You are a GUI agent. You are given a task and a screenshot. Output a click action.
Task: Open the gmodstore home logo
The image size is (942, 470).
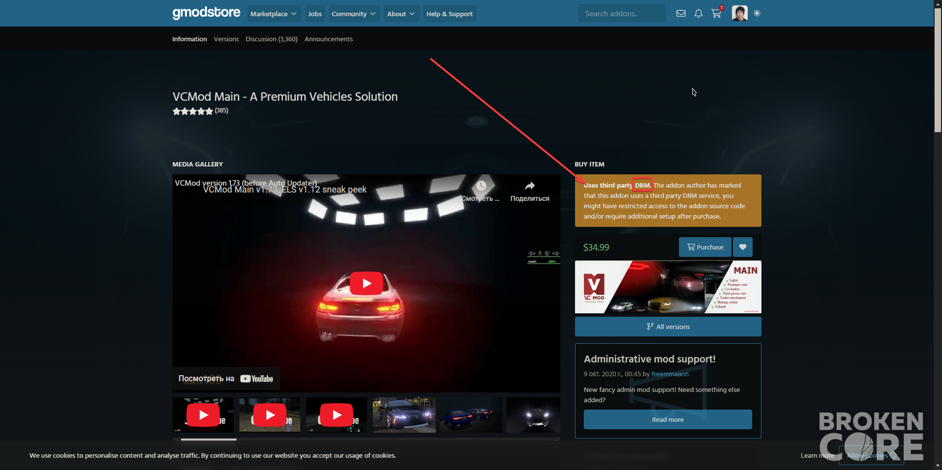[207, 13]
